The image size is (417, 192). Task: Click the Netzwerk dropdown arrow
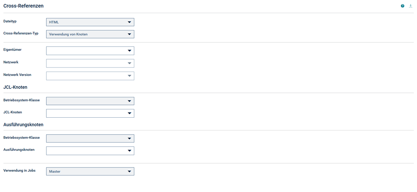[x=129, y=63]
